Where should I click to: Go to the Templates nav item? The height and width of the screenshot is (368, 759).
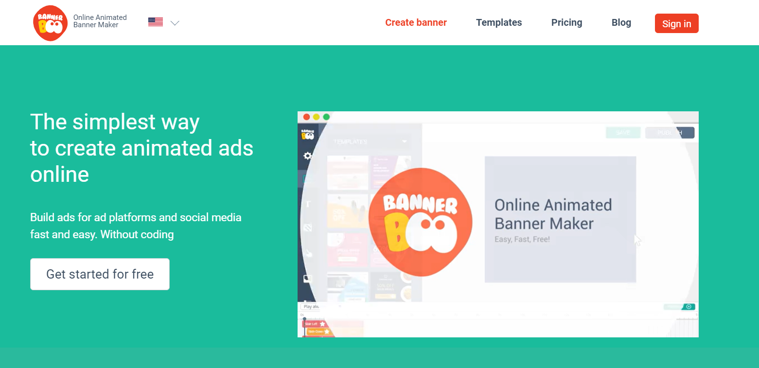(499, 22)
